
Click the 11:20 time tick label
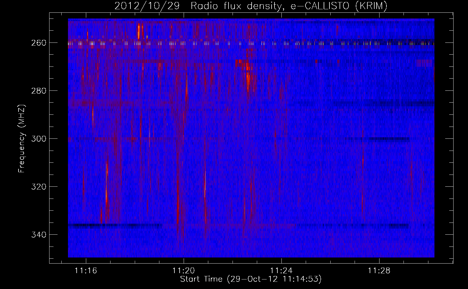coord(184,271)
